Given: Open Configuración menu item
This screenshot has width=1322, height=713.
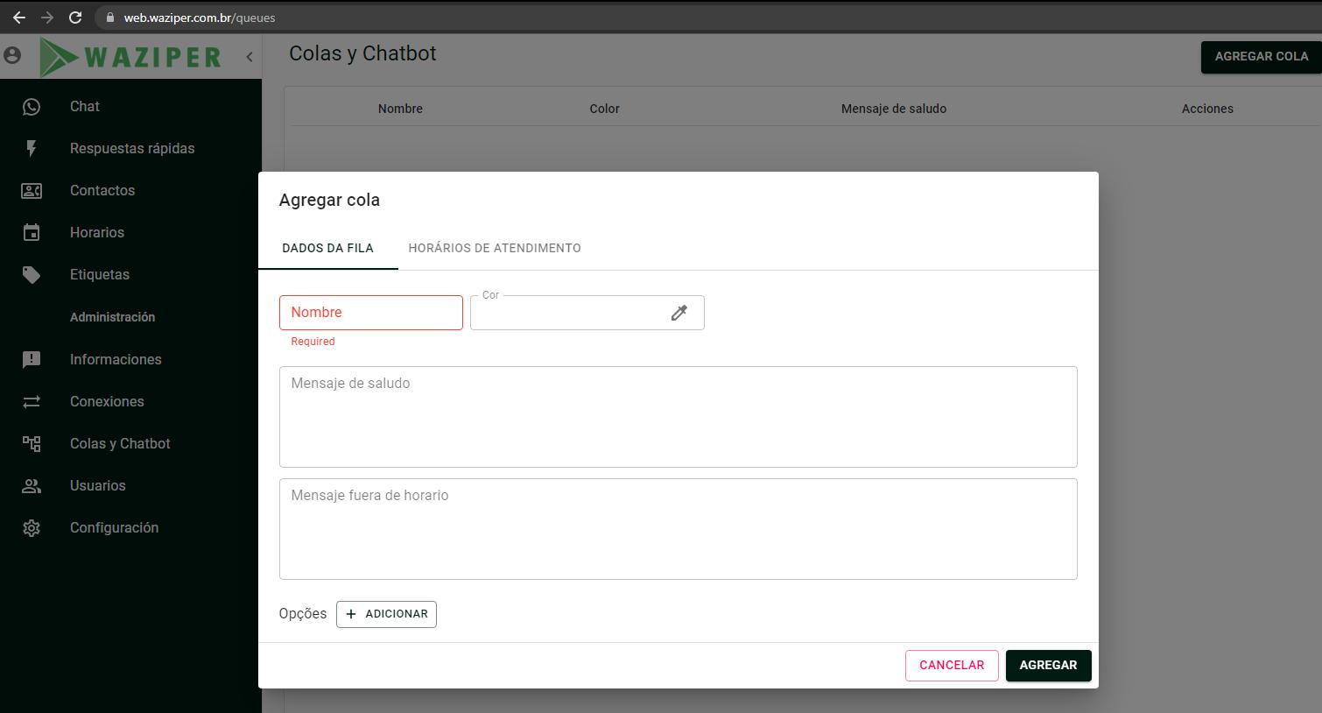Looking at the screenshot, I should (115, 528).
